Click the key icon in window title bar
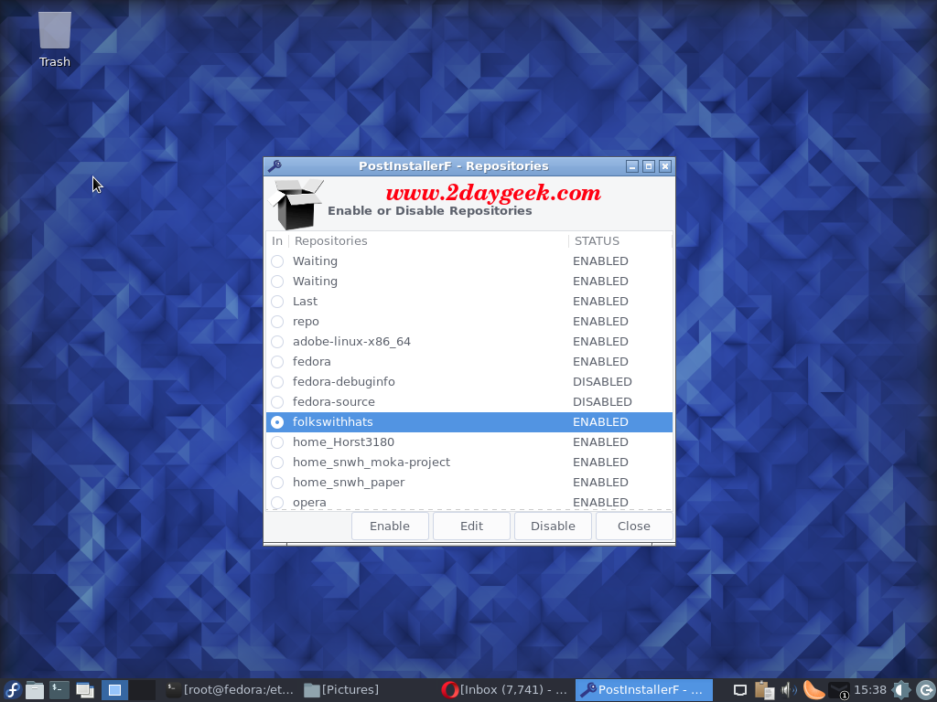937x702 pixels. pyautogui.click(x=275, y=166)
